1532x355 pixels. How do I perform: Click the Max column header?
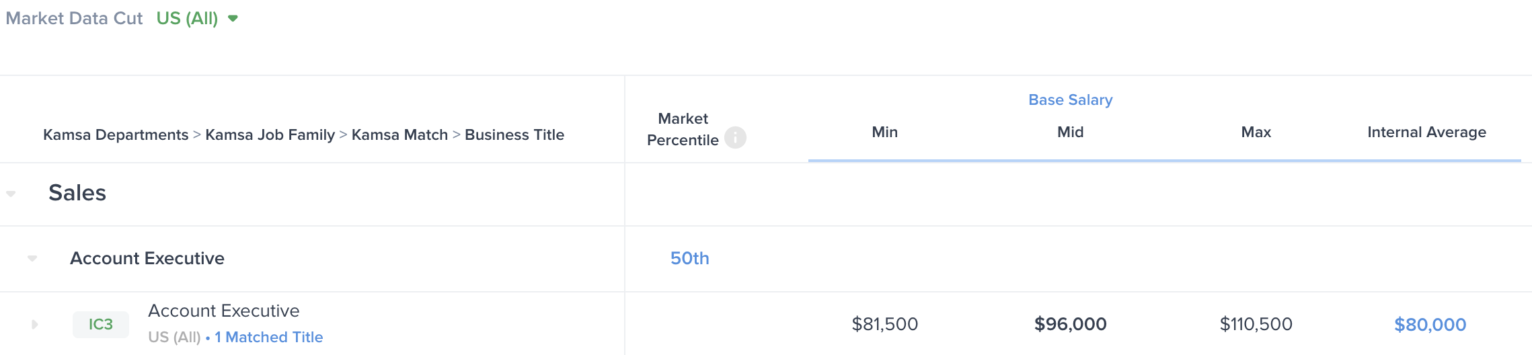coord(1256,132)
